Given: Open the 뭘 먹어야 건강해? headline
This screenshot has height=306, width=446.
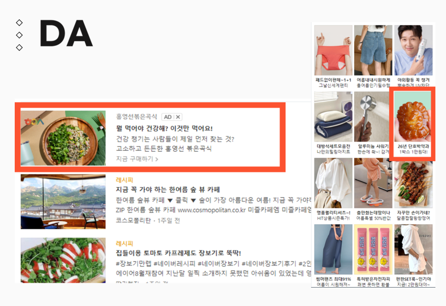Looking at the screenshot, I should click(x=164, y=128).
